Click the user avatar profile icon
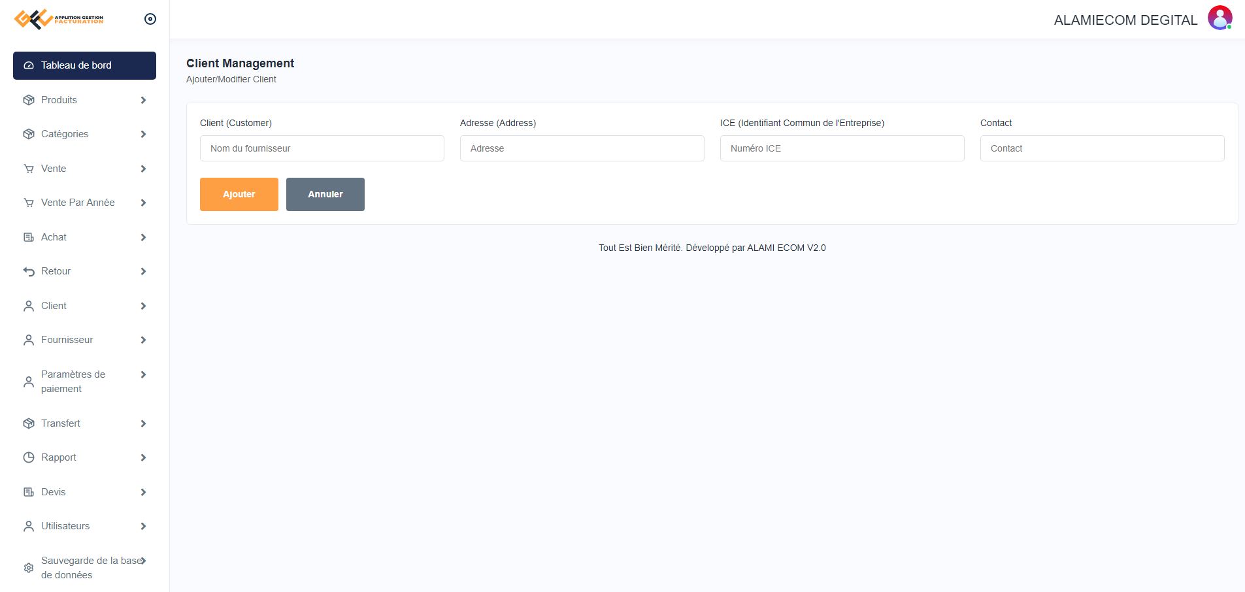This screenshot has height=592, width=1245. [1220, 18]
